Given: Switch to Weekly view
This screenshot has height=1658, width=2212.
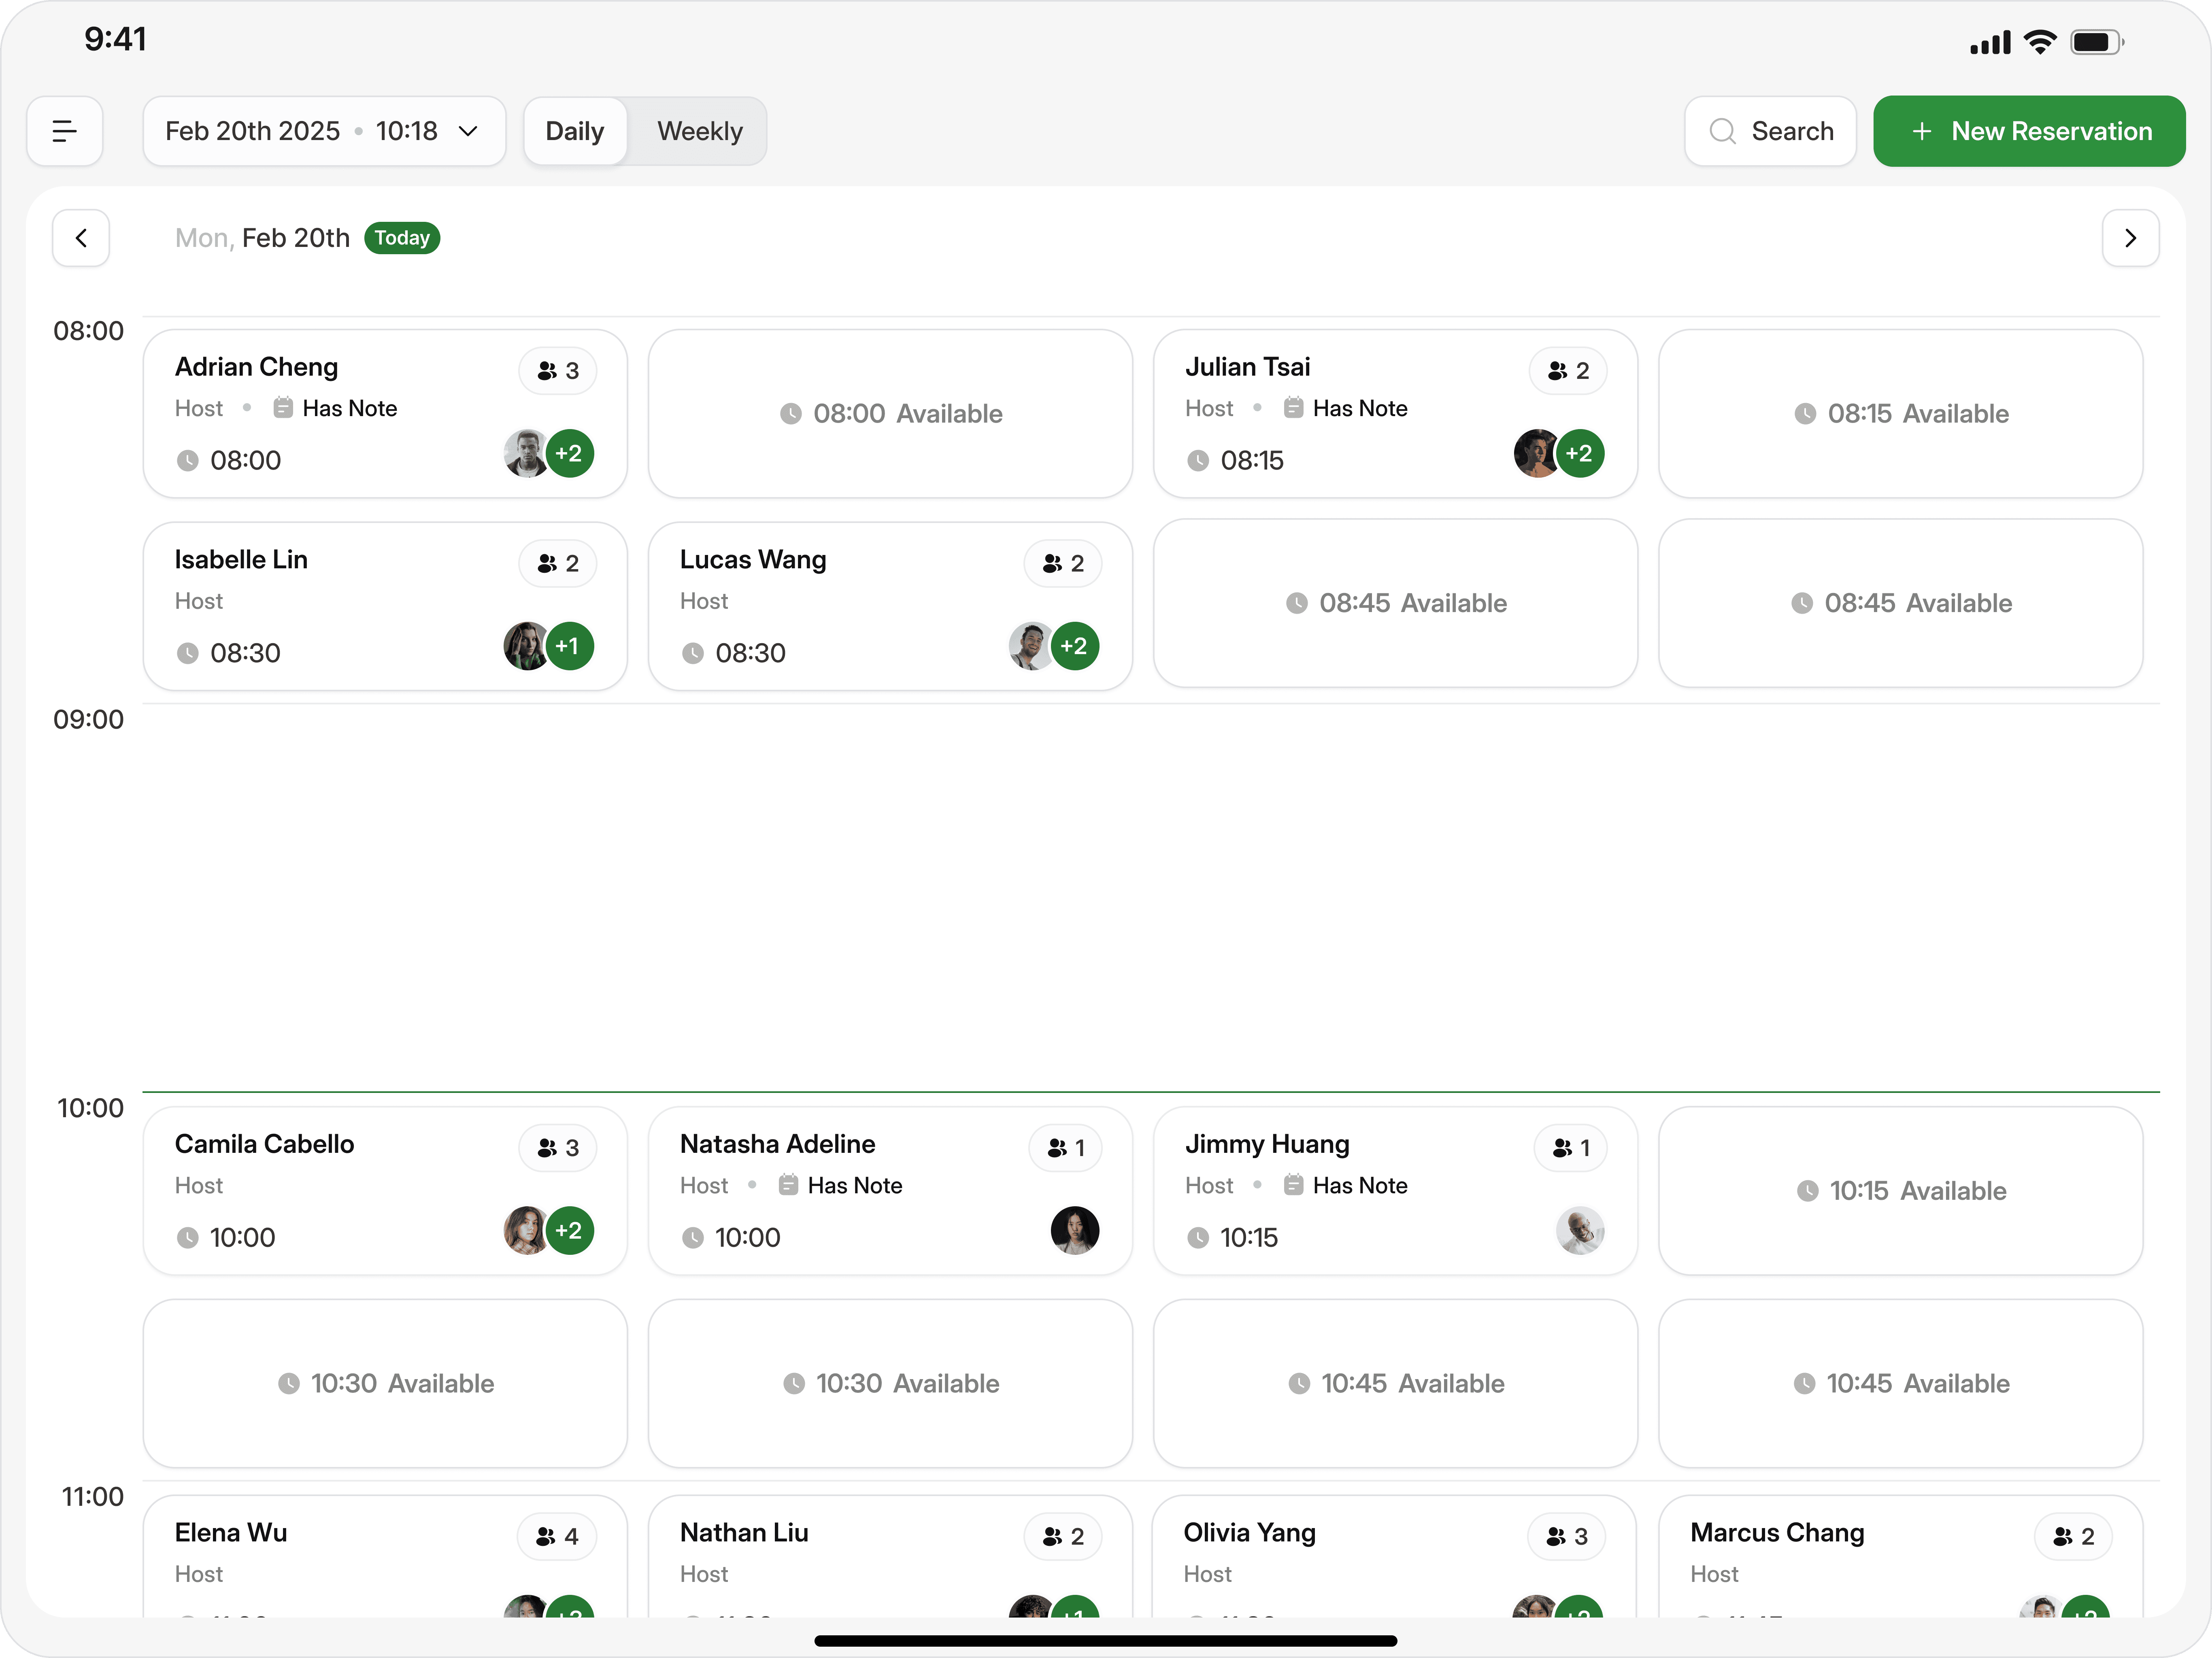Looking at the screenshot, I should [x=699, y=131].
